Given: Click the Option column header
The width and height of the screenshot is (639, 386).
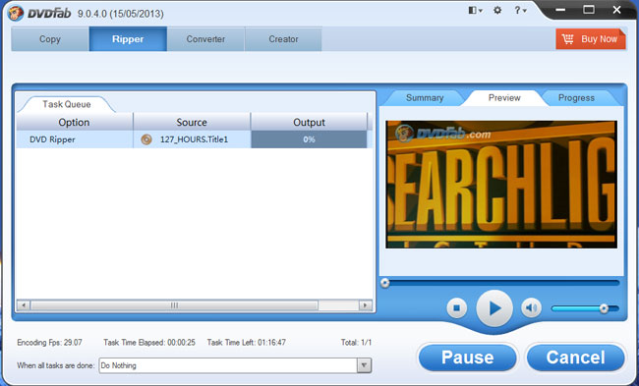Looking at the screenshot, I should (74, 122).
